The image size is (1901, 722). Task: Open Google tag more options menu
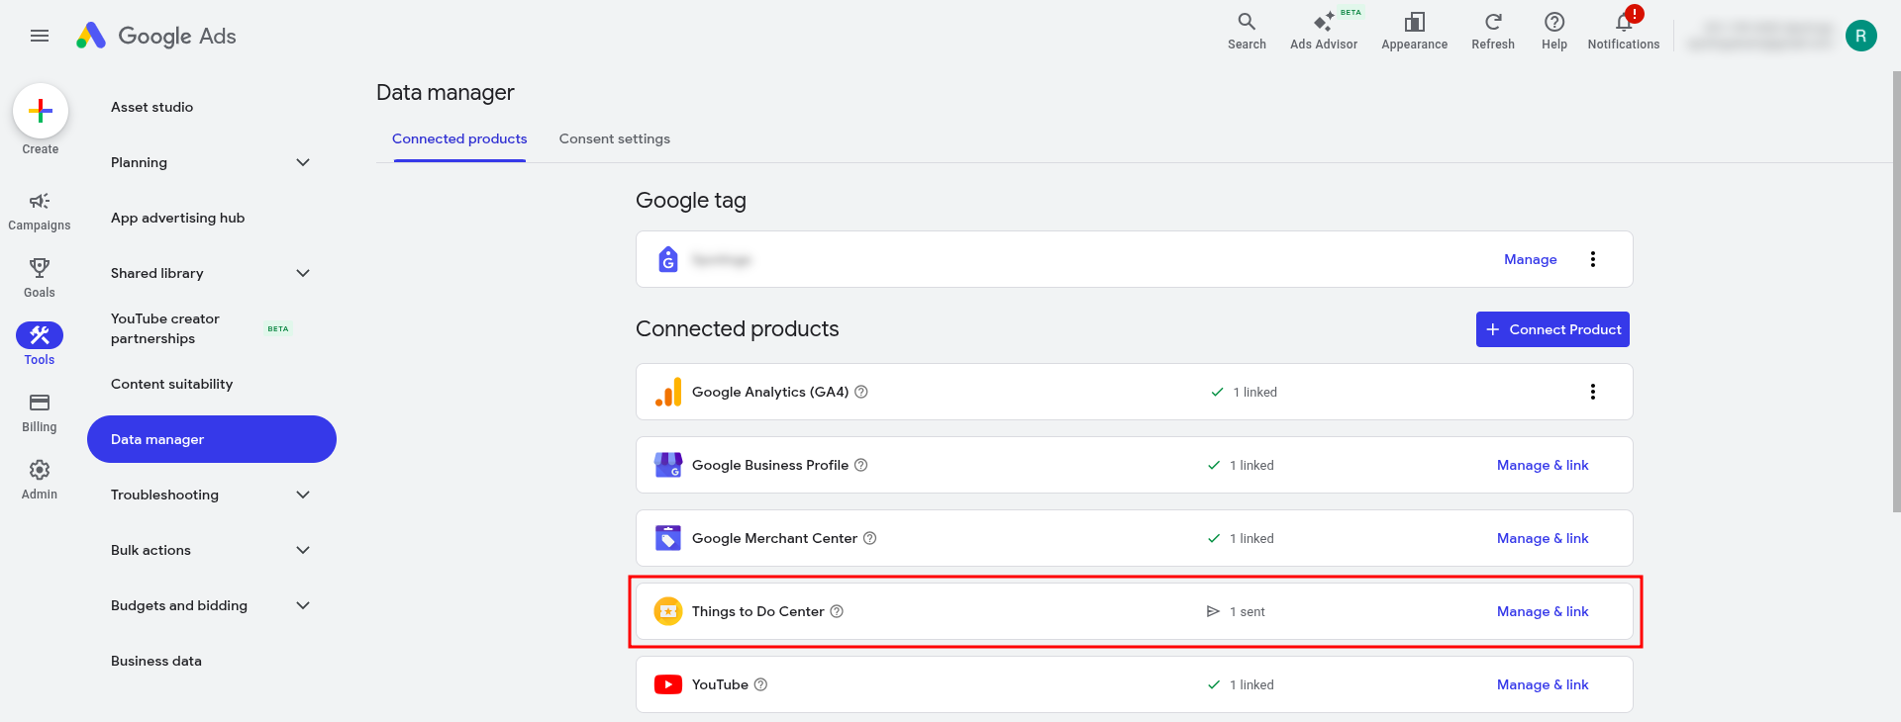(x=1593, y=259)
